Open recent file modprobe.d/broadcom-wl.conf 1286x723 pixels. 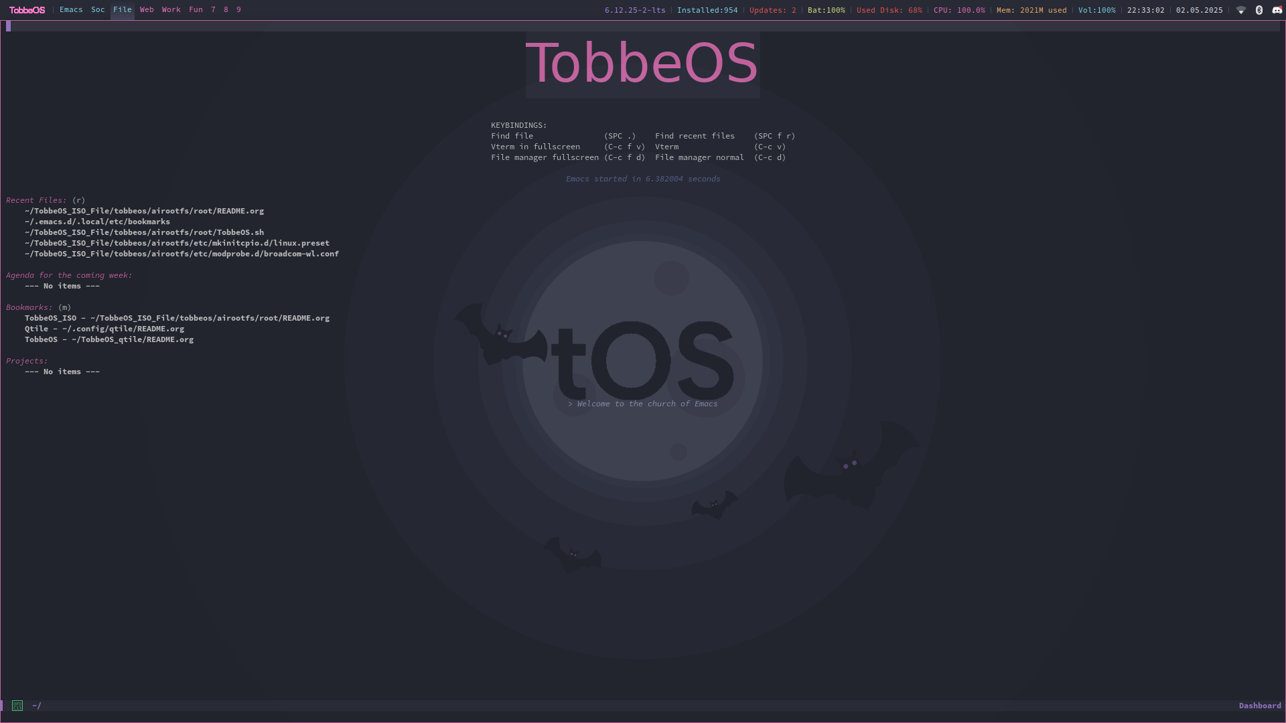click(182, 254)
